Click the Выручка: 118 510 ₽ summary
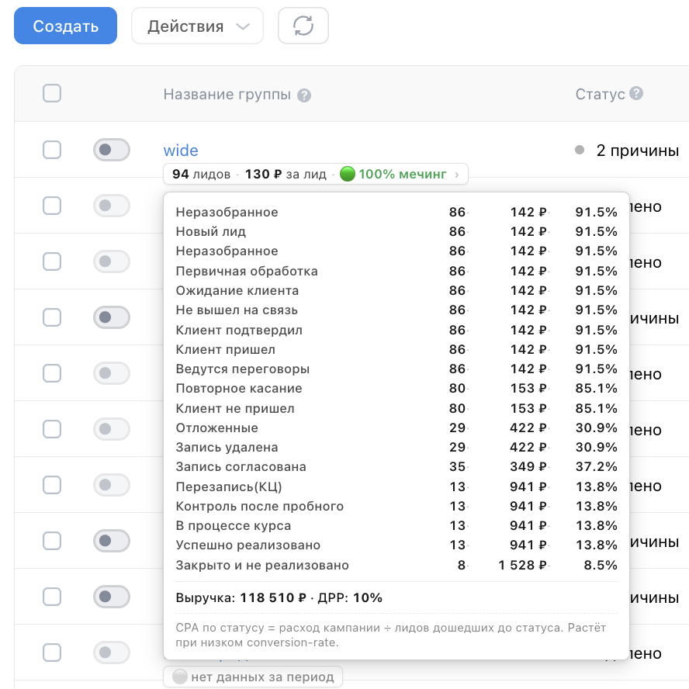The height and width of the screenshot is (689, 689). [x=241, y=597]
